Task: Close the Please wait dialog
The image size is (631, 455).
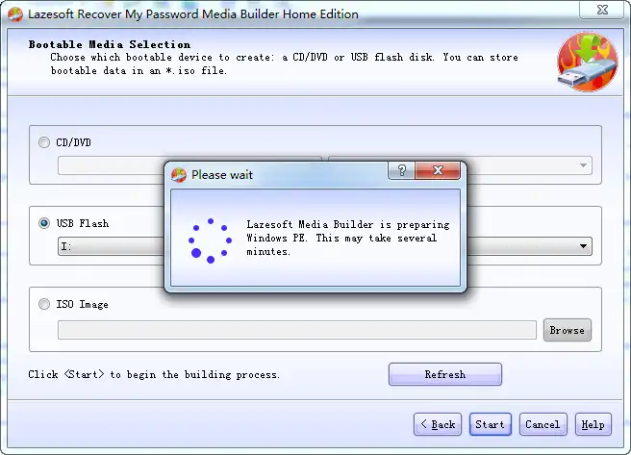Action: pyautogui.click(x=438, y=170)
